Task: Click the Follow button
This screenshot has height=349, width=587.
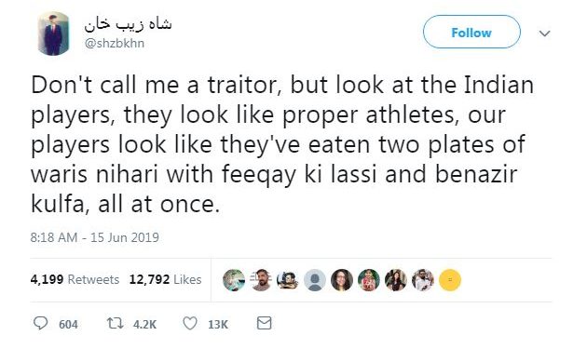Action: 471,33
